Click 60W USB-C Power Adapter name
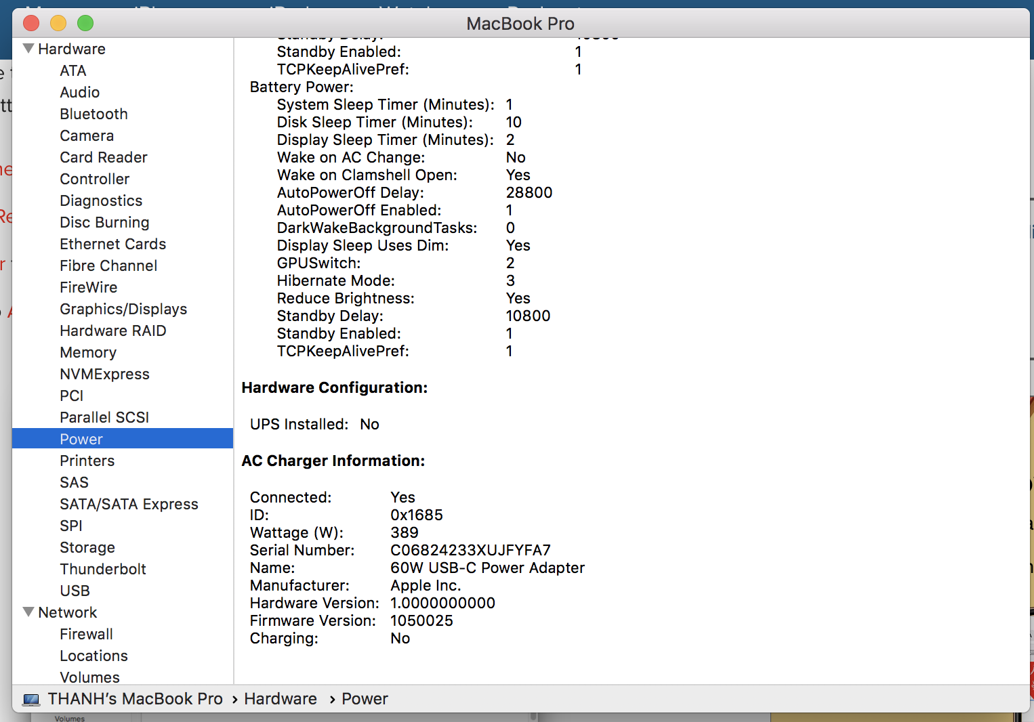The width and height of the screenshot is (1034, 722). pos(488,568)
